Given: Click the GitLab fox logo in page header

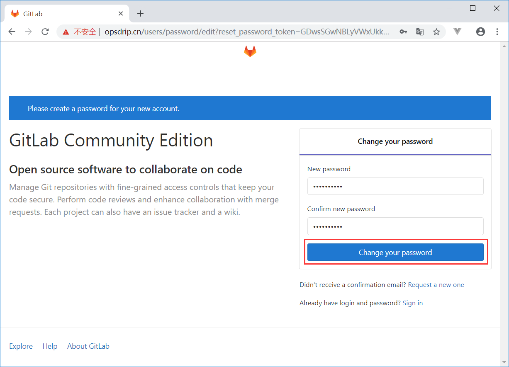Looking at the screenshot, I should pyautogui.click(x=250, y=51).
